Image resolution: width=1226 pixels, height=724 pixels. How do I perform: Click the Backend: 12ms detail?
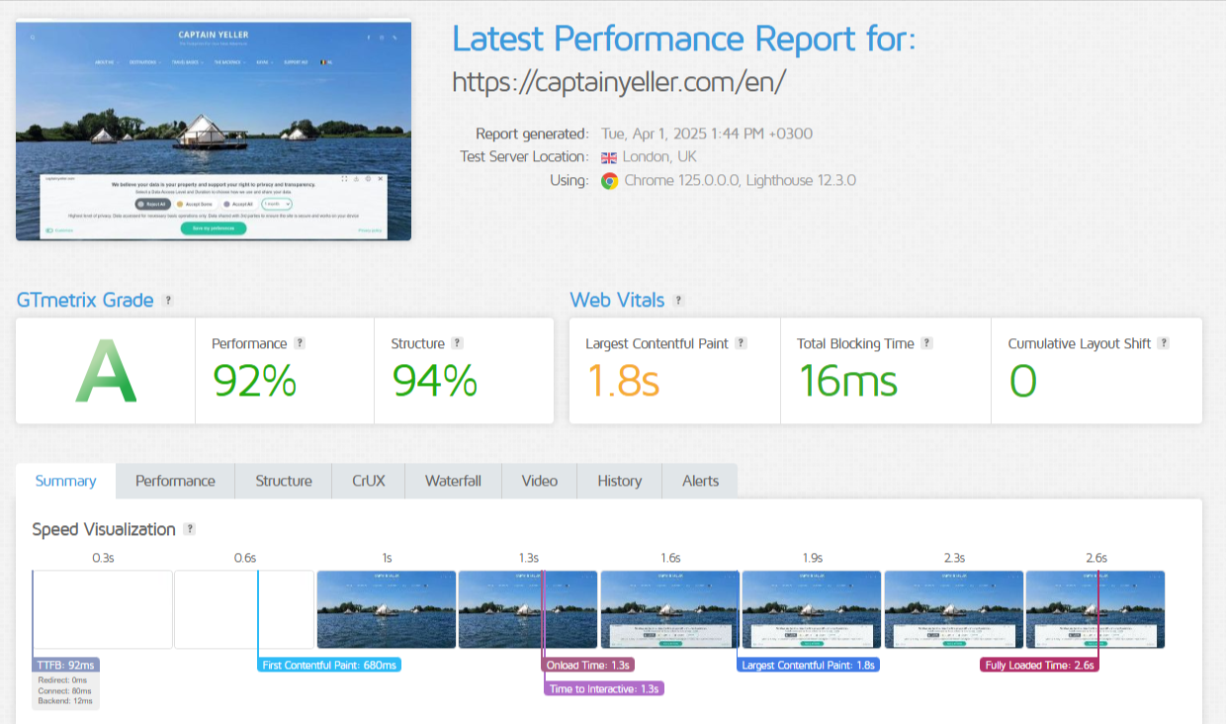tap(65, 701)
